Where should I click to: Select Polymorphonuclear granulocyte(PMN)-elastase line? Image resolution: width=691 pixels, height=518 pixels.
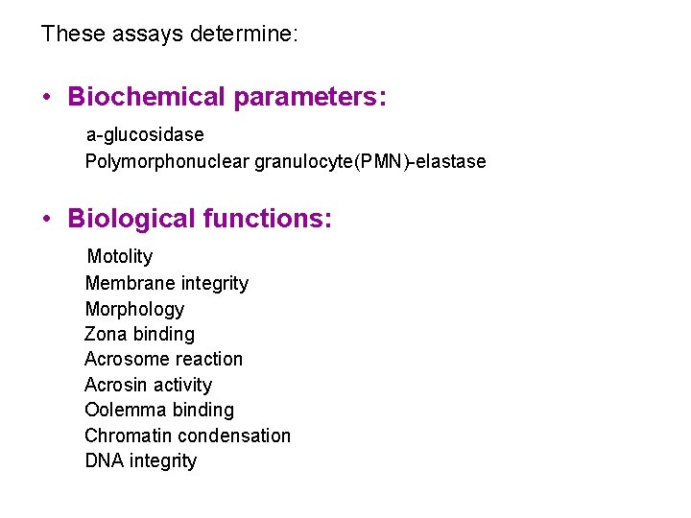pyautogui.click(x=285, y=161)
